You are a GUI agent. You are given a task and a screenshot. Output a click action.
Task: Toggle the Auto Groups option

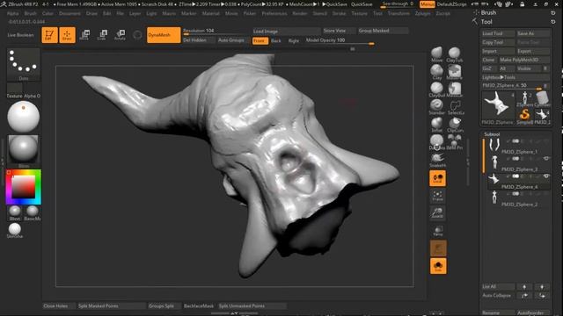tap(231, 40)
